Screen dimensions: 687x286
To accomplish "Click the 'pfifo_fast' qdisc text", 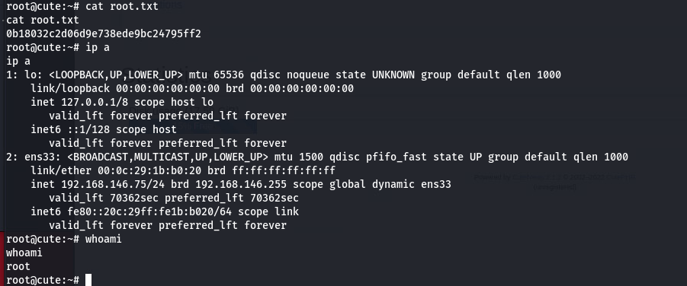I will pos(396,157).
